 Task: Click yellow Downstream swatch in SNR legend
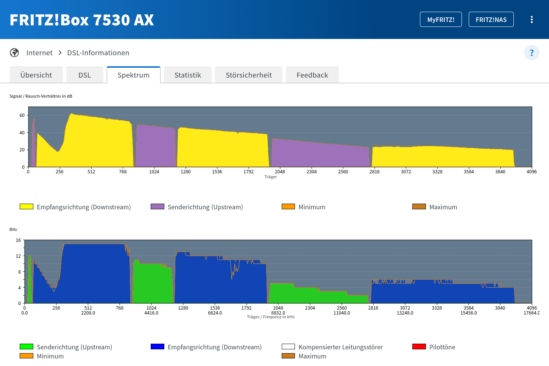click(27, 207)
